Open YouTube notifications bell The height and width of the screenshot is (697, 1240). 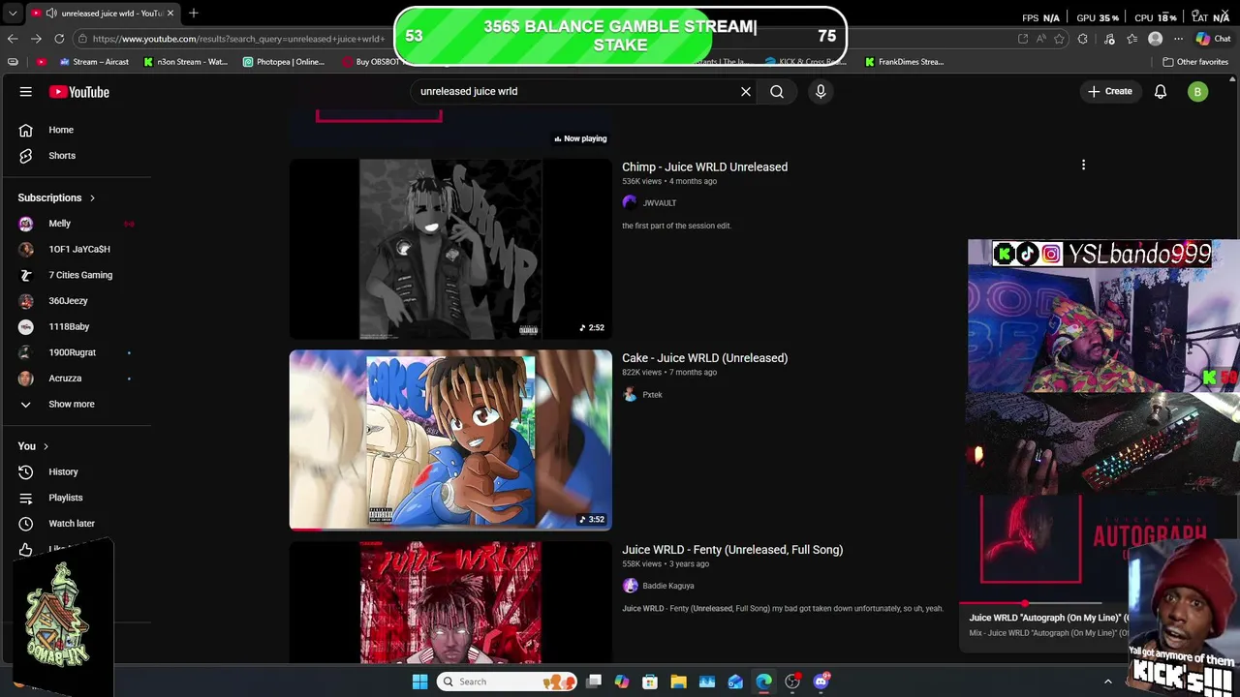1161,92
